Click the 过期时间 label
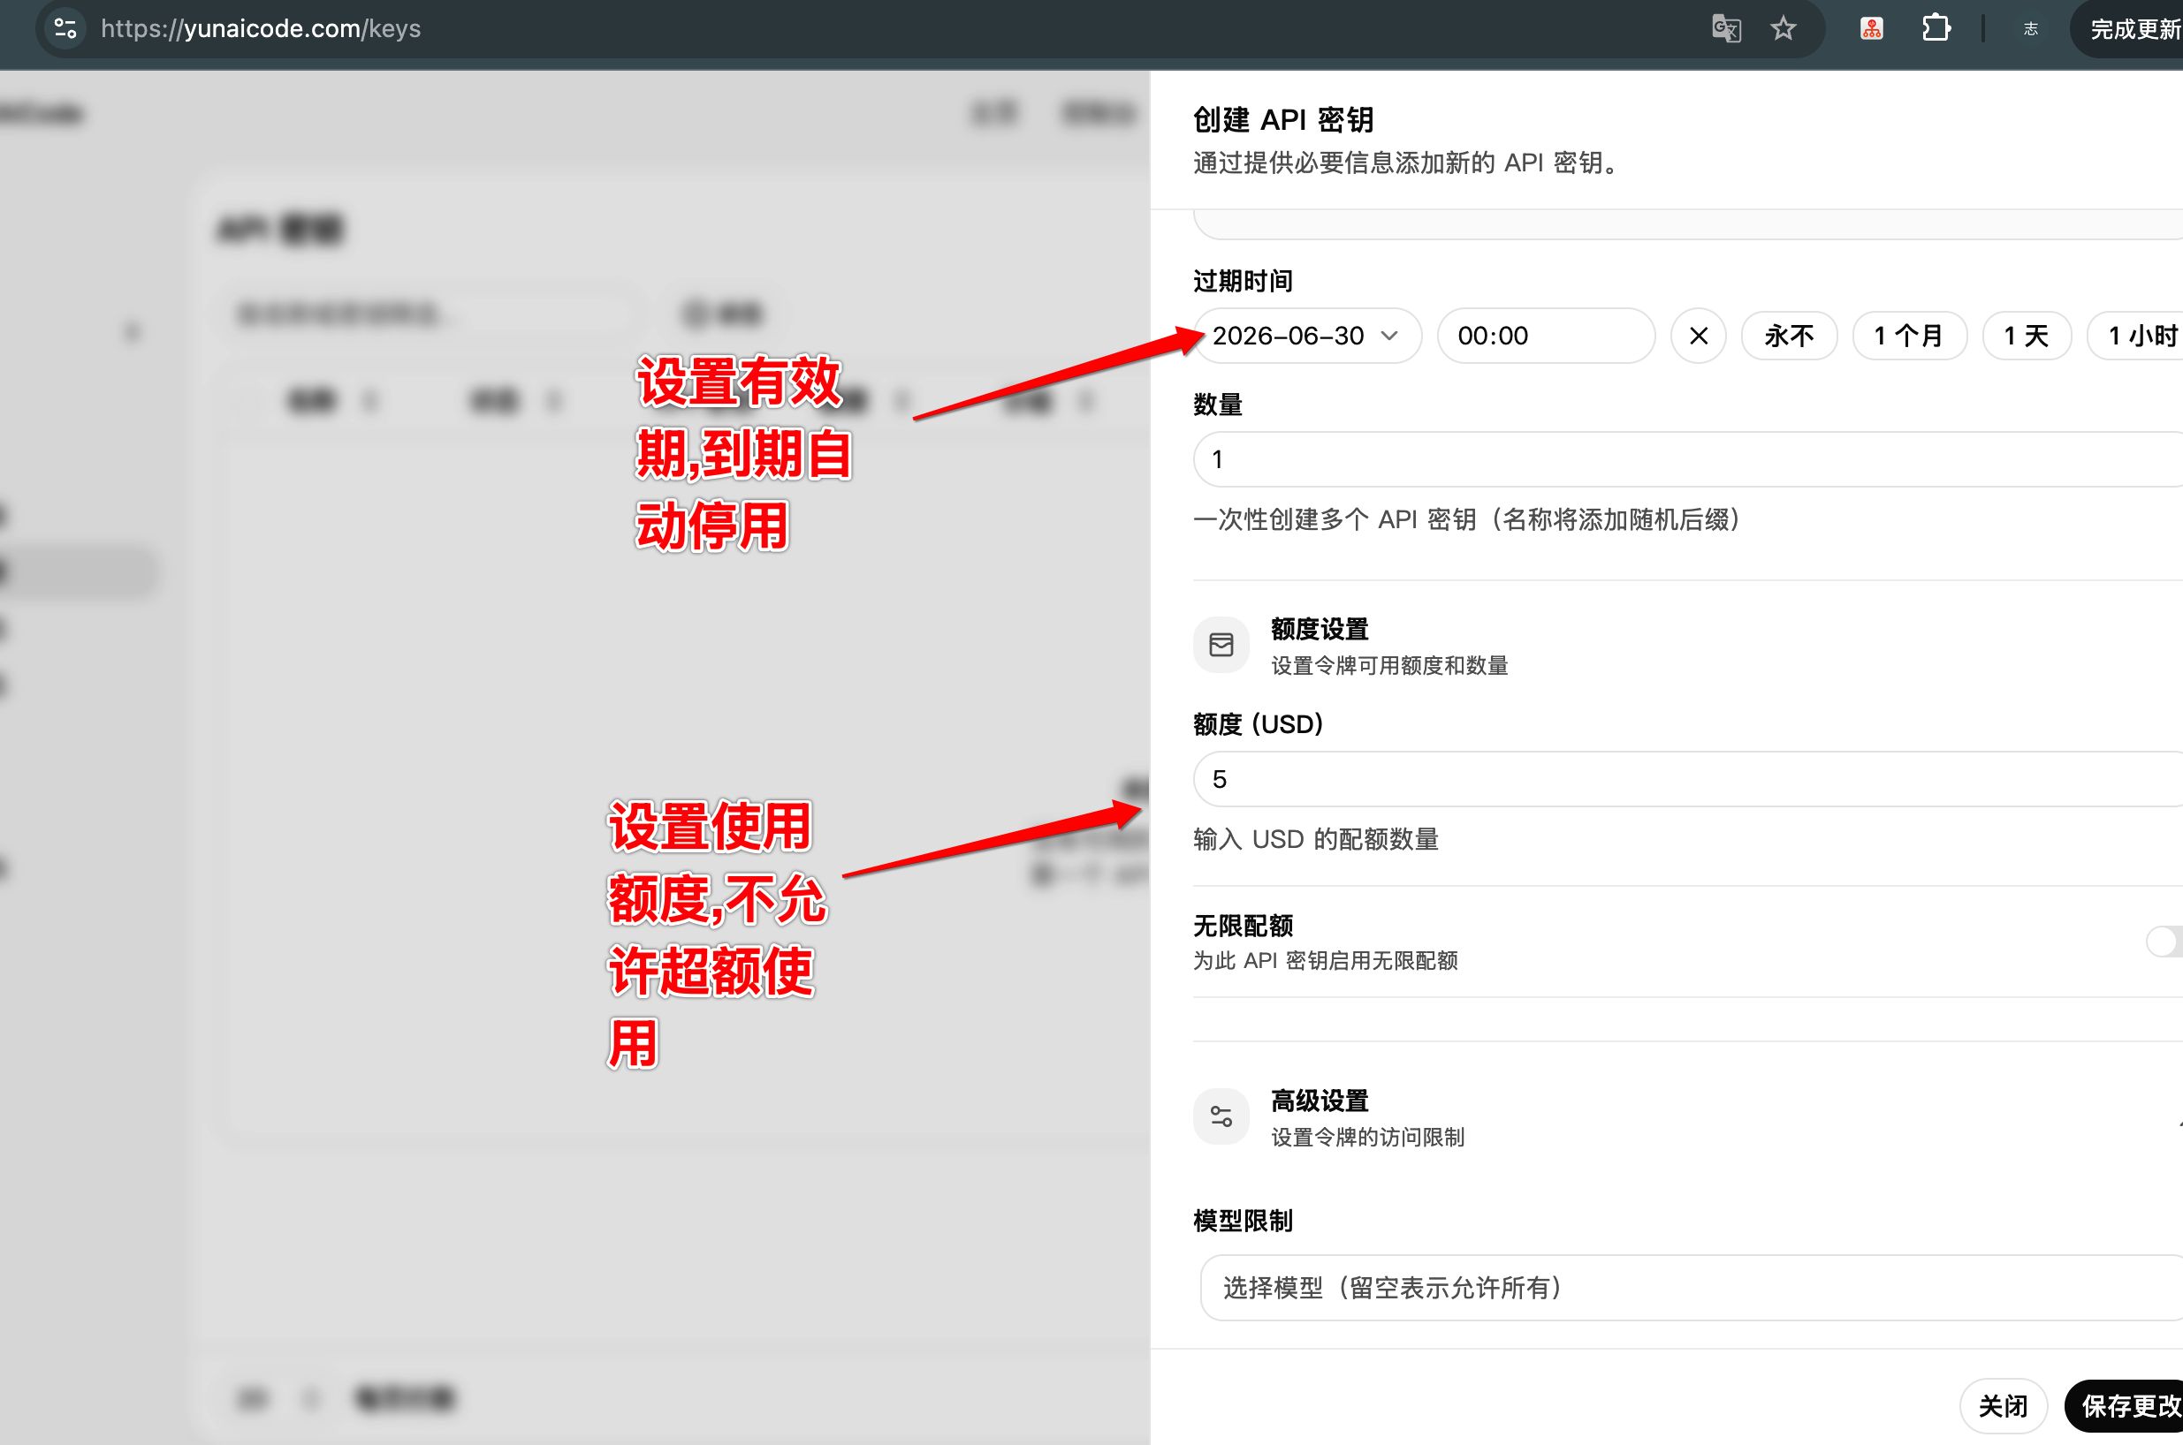The height and width of the screenshot is (1445, 2183). point(1243,281)
